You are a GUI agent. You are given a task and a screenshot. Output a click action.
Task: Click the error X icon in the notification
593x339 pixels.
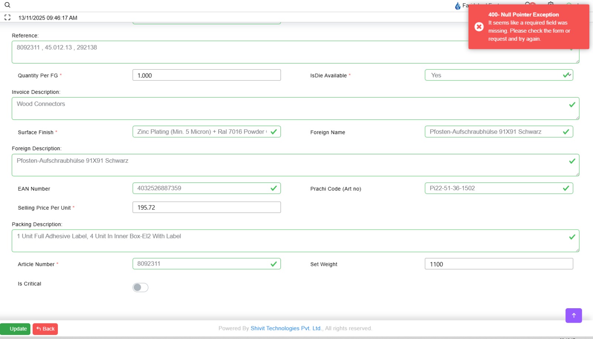pos(479,27)
